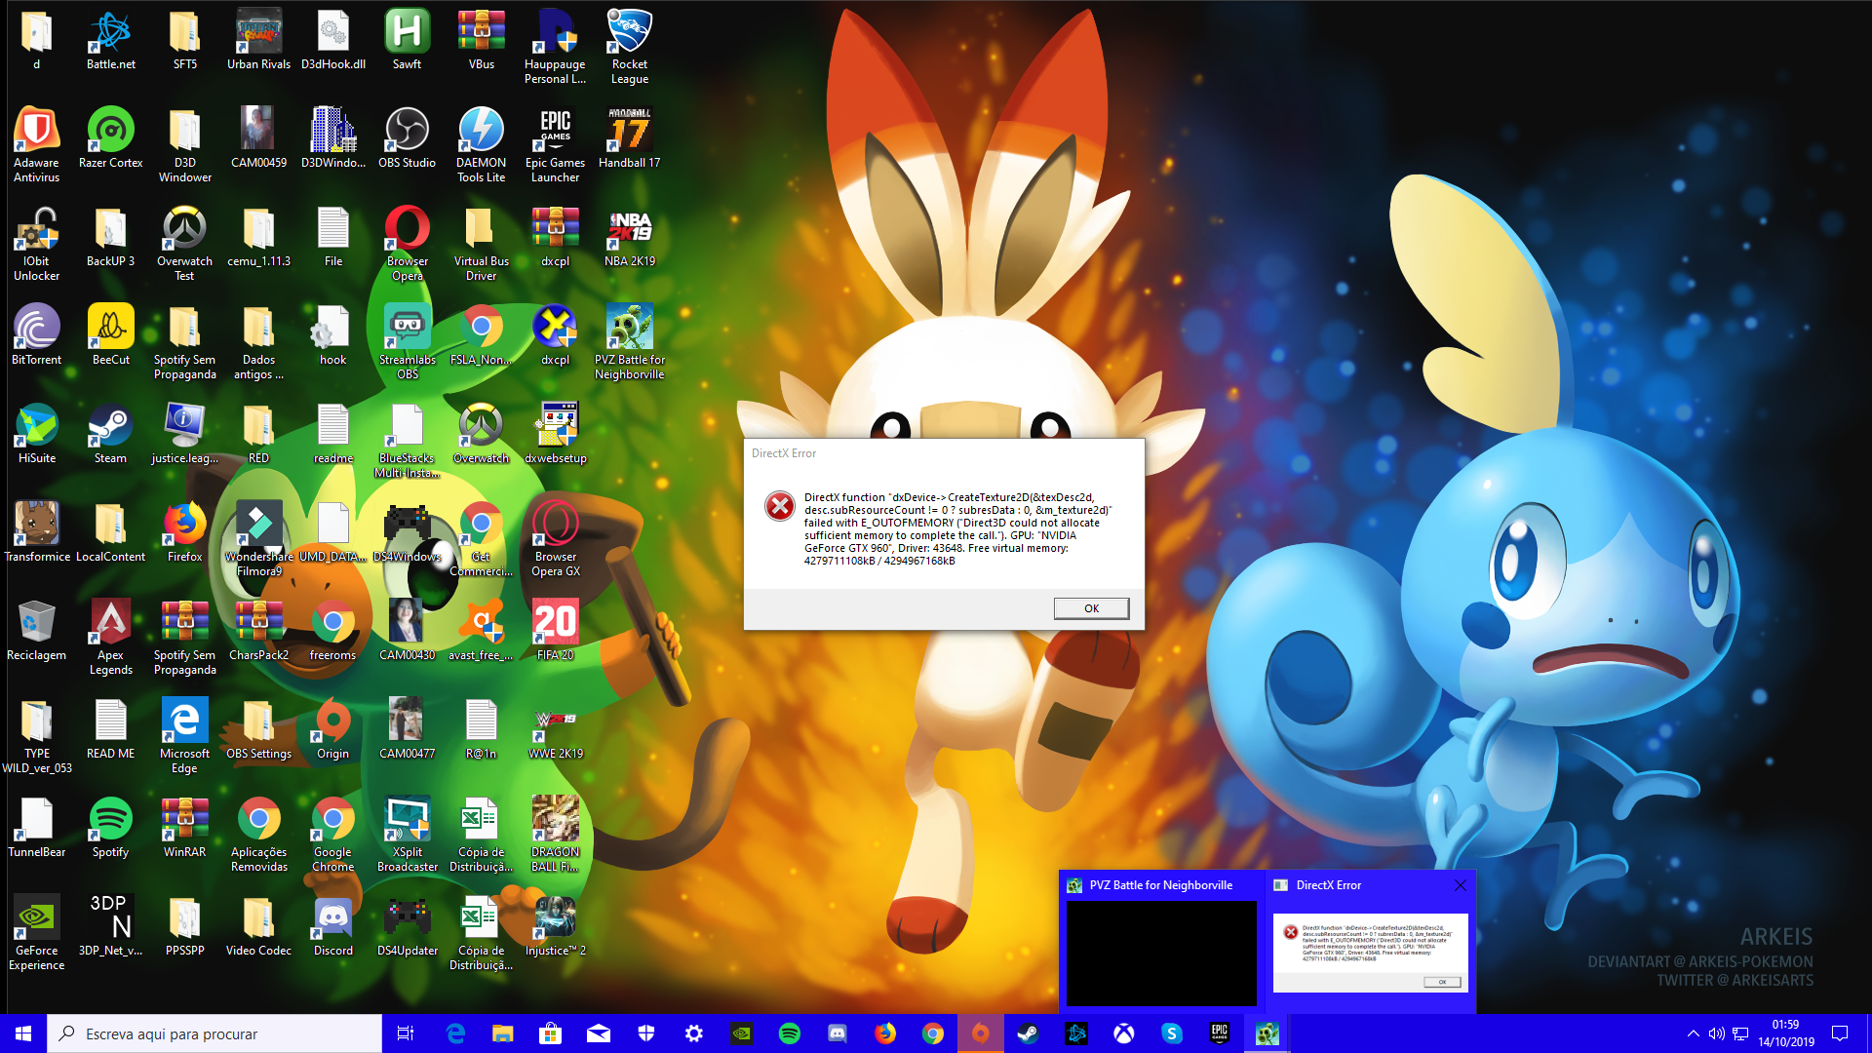Screen dimensions: 1872x1053
Task: Open the notification action center
Action: click(1840, 1033)
